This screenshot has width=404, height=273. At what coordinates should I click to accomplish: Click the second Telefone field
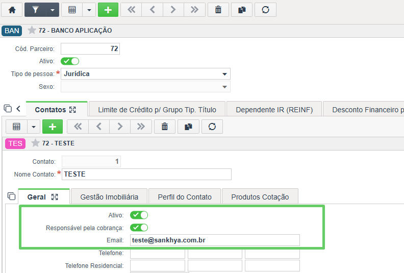[215, 253]
